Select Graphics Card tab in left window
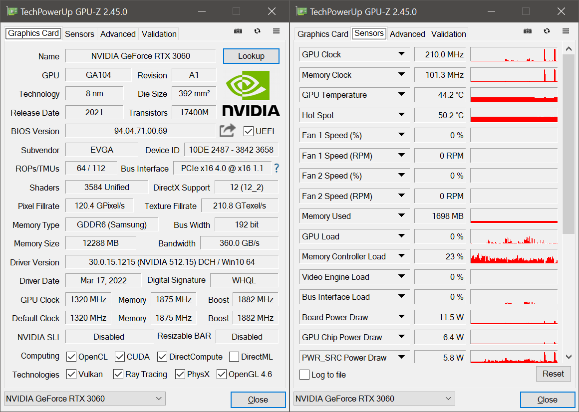Screen dimensions: 579x412 [x=33, y=33]
